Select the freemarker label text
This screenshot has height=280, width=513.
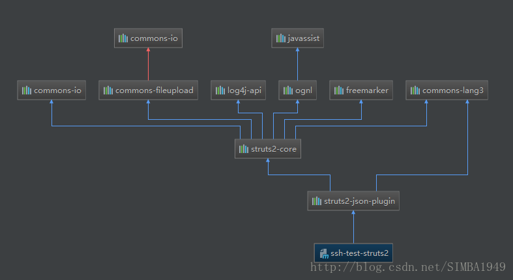367,90
